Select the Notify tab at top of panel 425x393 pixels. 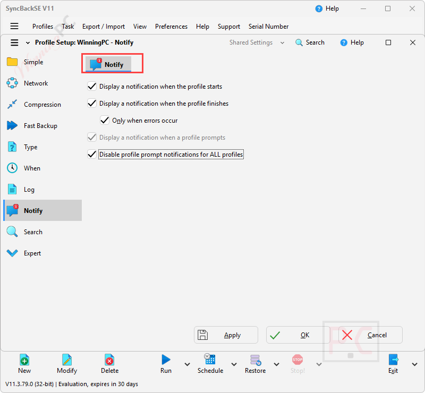click(x=108, y=64)
